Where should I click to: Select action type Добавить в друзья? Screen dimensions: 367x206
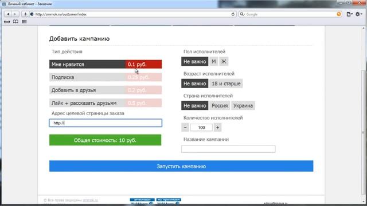(106, 90)
